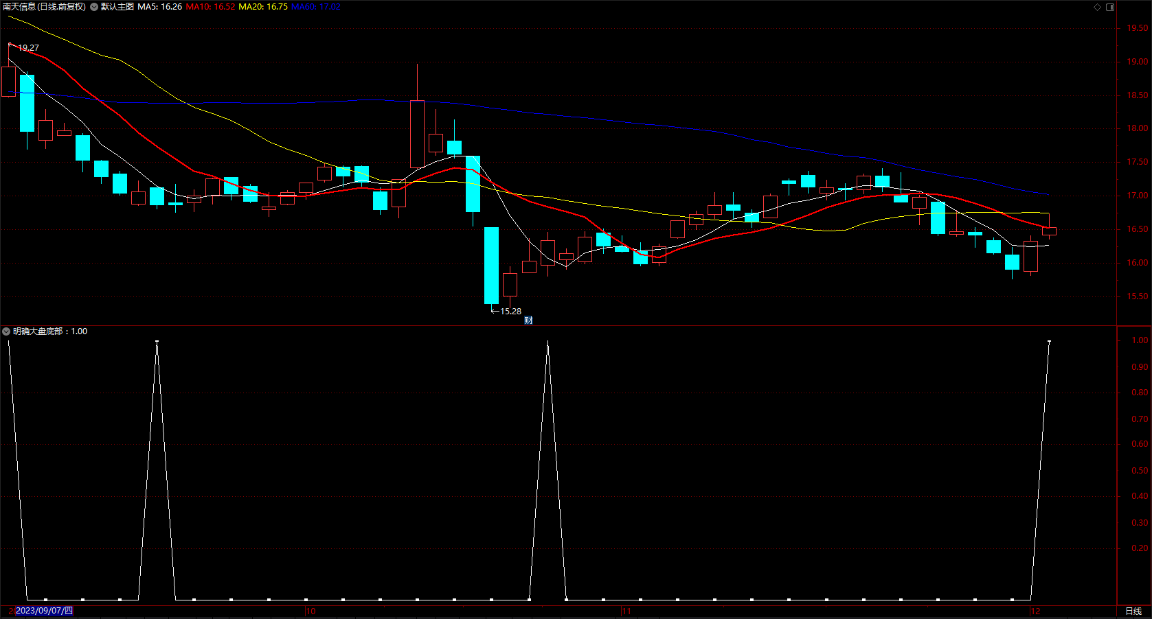Viewport: 1152px width, 619px height.
Task: Click the MA10: 16.52 indicator label
Action: pyautogui.click(x=210, y=7)
